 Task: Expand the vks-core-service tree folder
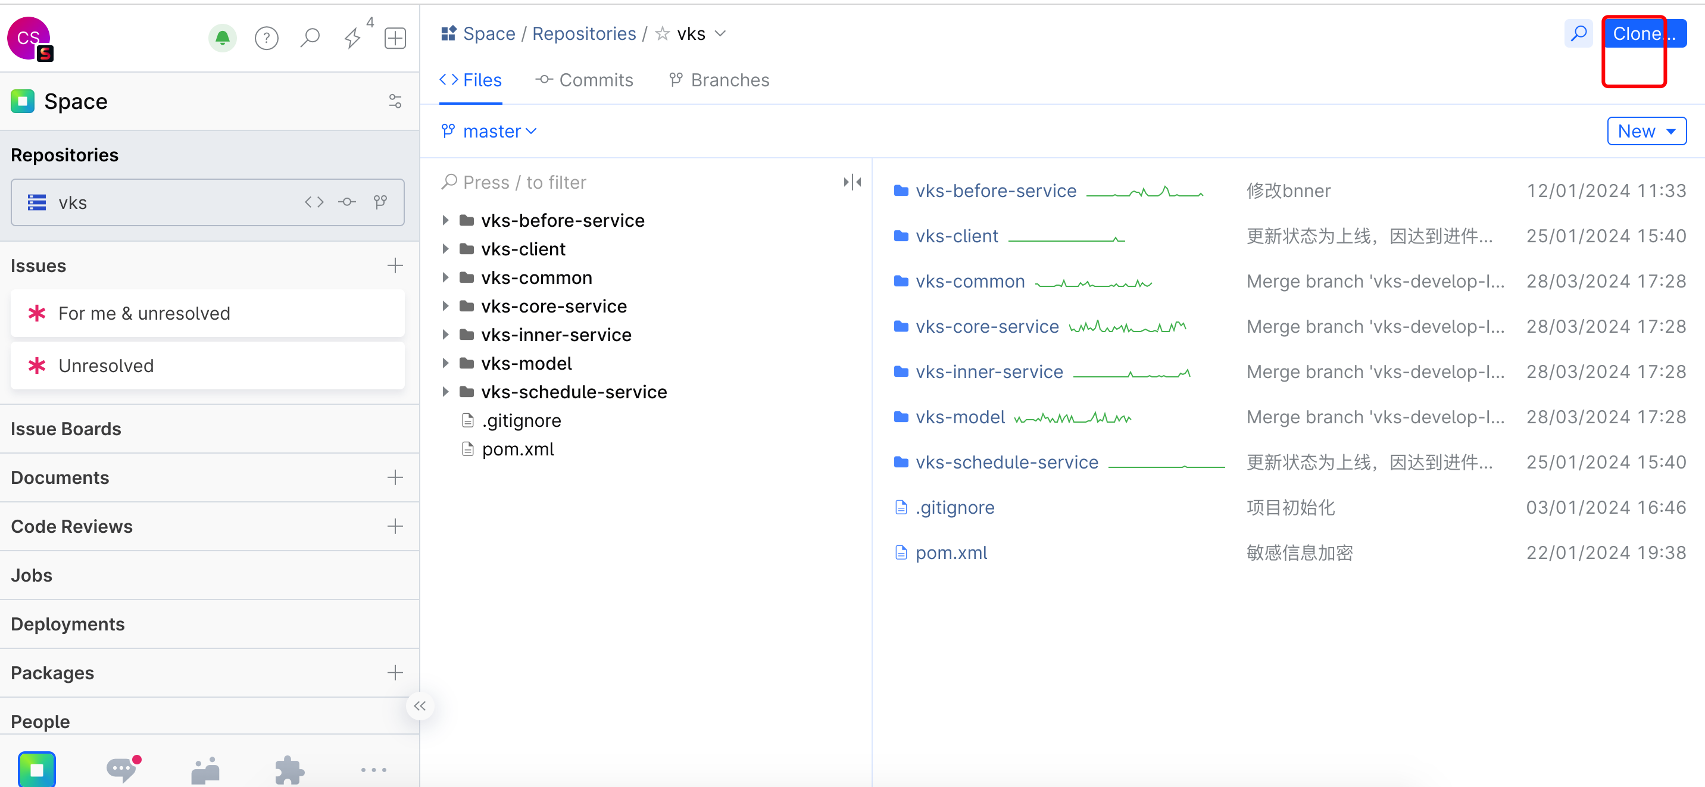coord(445,306)
